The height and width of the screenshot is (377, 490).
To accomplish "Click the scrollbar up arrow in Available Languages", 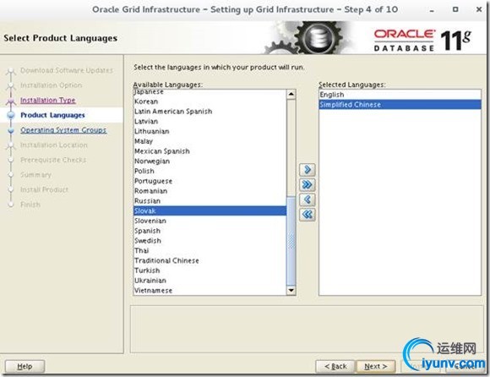I will tap(291, 94).
